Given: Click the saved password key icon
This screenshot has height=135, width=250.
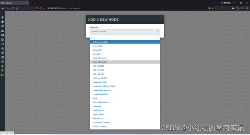Looking at the screenshot, I should tap(44, 8).
